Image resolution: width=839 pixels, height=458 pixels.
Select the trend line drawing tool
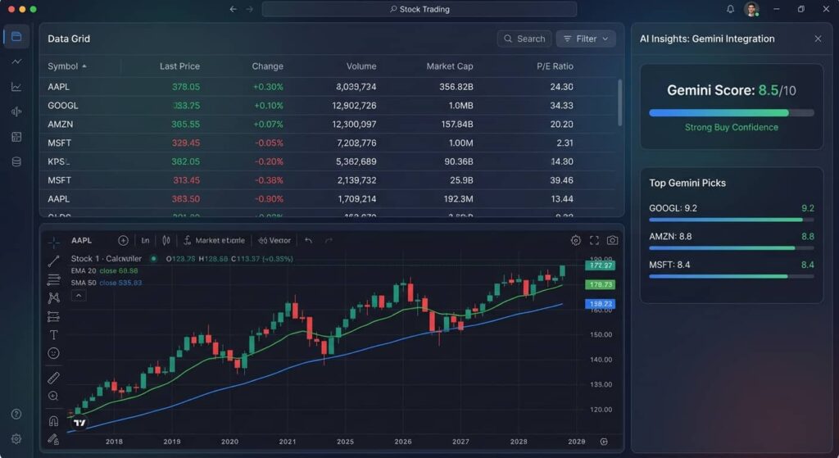[x=53, y=261]
